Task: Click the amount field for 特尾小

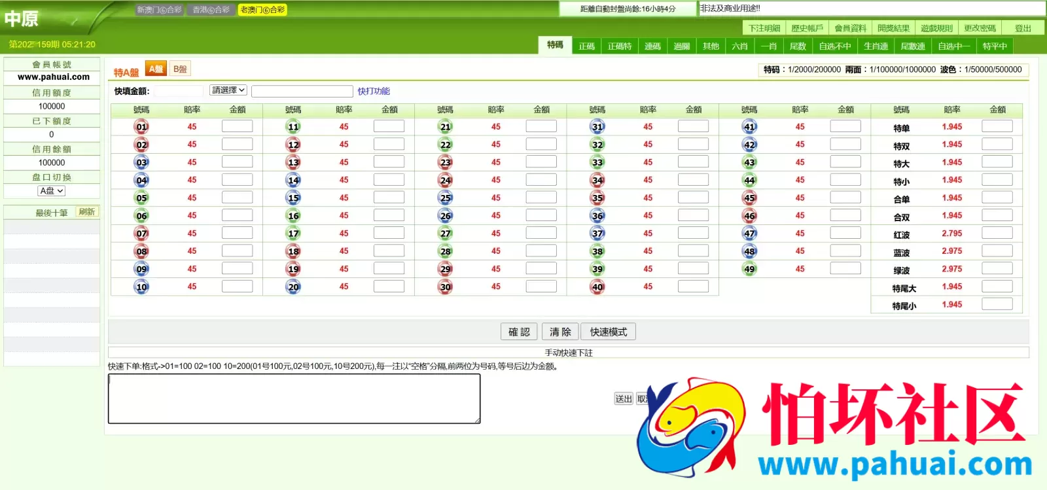Action: tap(997, 304)
